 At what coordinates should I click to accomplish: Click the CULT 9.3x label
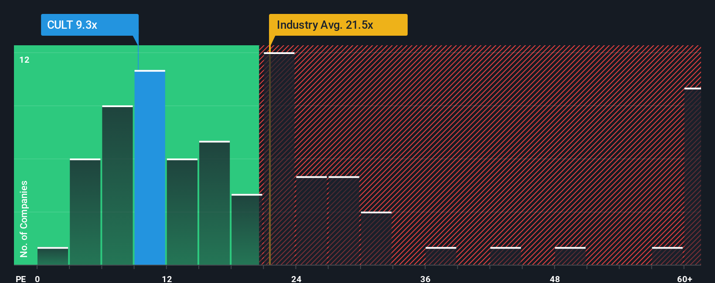pyautogui.click(x=90, y=25)
